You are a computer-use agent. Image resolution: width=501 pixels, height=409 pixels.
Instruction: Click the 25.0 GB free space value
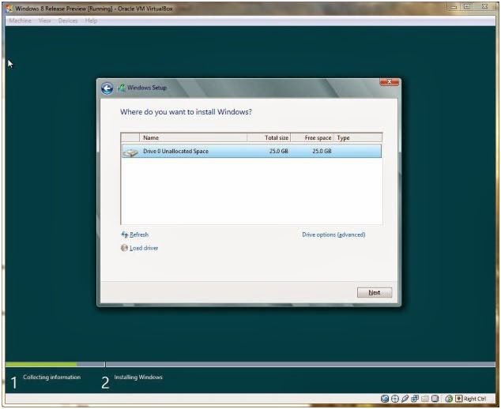(x=322, y=151)
